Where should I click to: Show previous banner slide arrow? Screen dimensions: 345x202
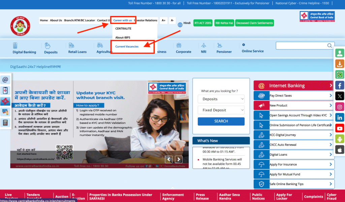(168, 159)
